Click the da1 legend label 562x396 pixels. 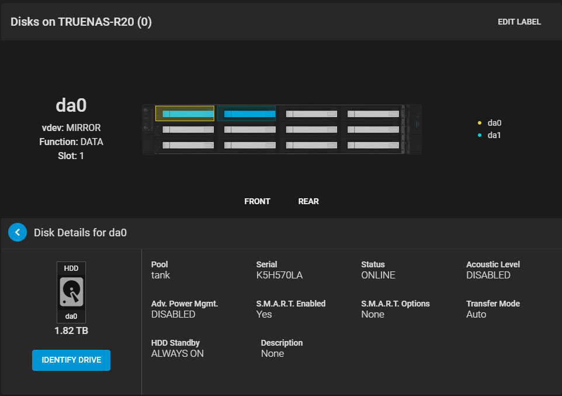[x=494, y=135]
